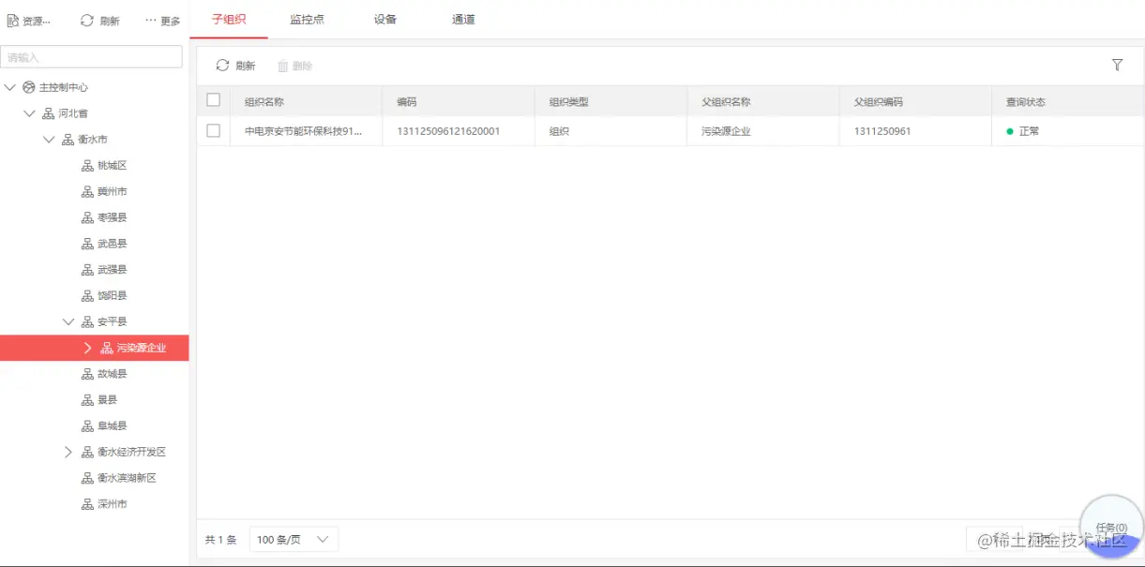The image size is (1145, 567).
Task: Click the 编码 column header
Action: [407, 102]
